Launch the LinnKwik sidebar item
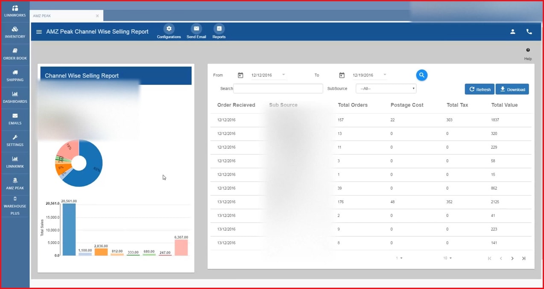The width and height of the screenshot is (544, 289). (x=15, y=163)
